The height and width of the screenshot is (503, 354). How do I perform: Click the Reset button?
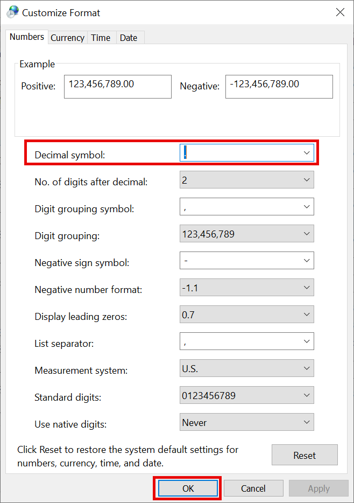tap(305, 455)
